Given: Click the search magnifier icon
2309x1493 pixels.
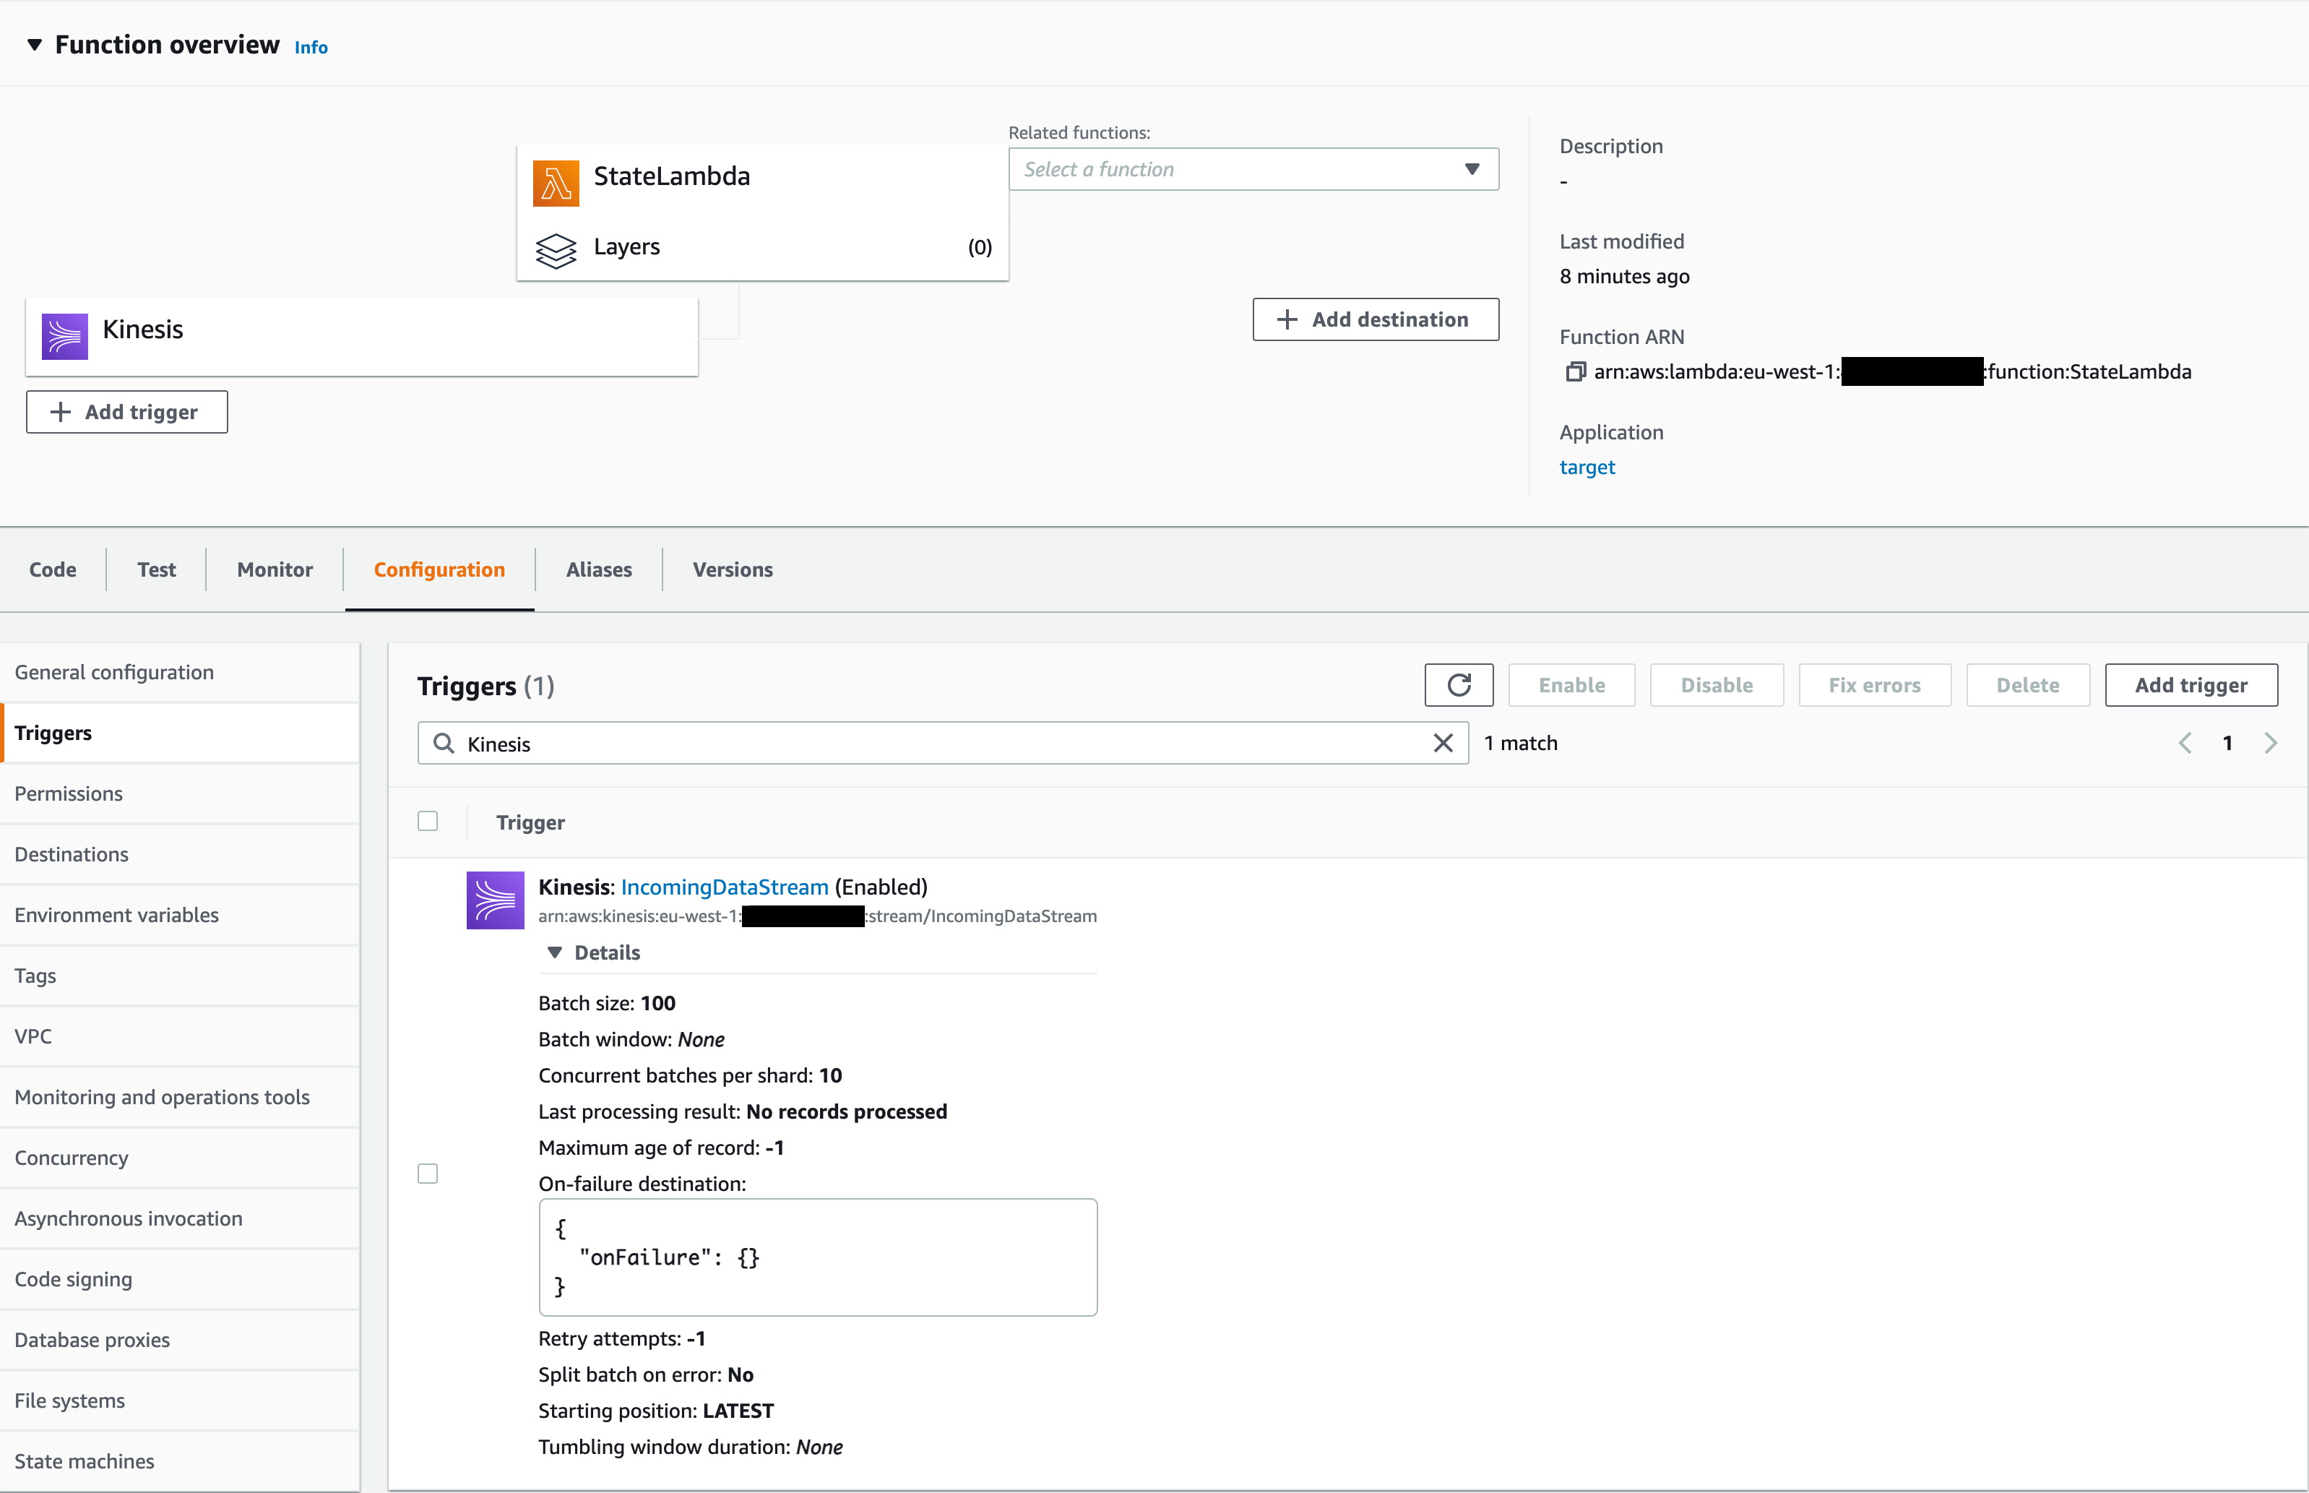Looking at the screenshot, I should pyautogui.click(x=444, y=743).
